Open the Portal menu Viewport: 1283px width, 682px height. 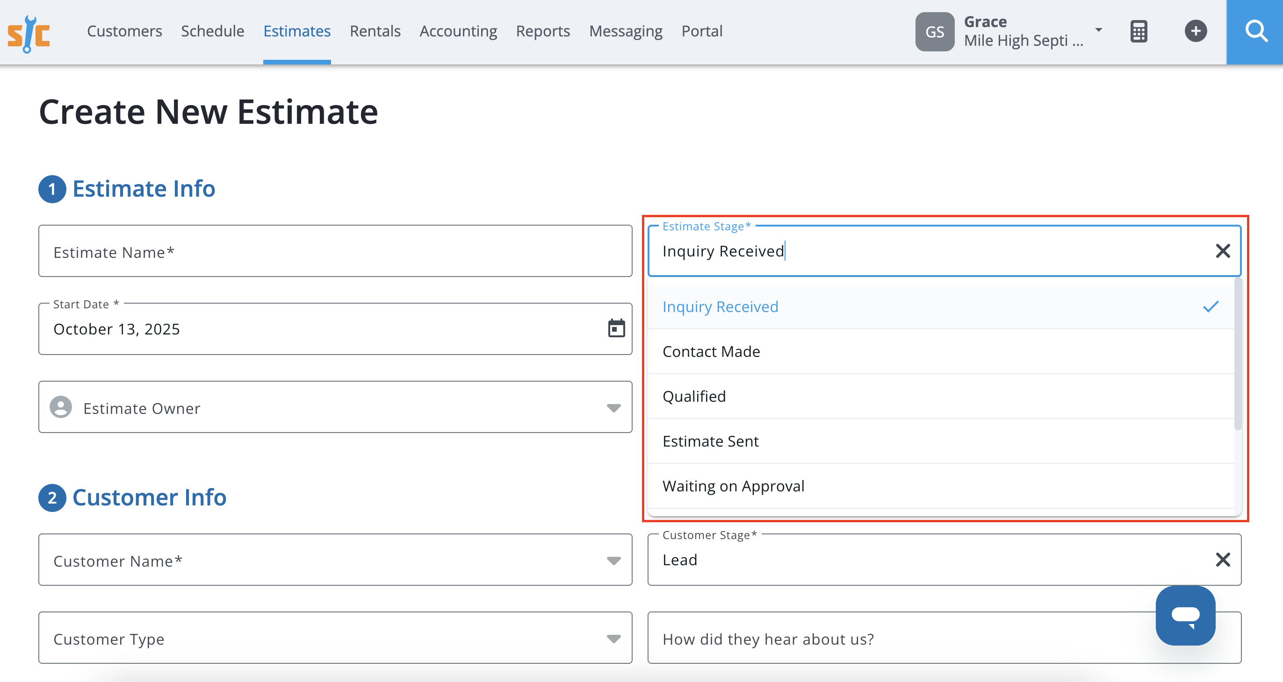[x=702, y=31]
